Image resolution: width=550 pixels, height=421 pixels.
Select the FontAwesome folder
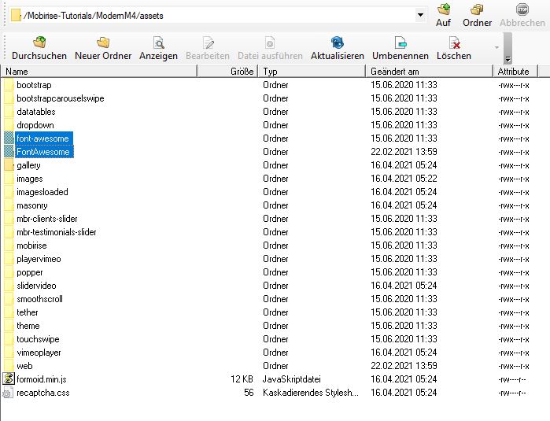click(43, 152)
